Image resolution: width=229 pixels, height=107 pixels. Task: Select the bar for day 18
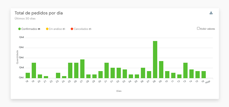(28, 75)
